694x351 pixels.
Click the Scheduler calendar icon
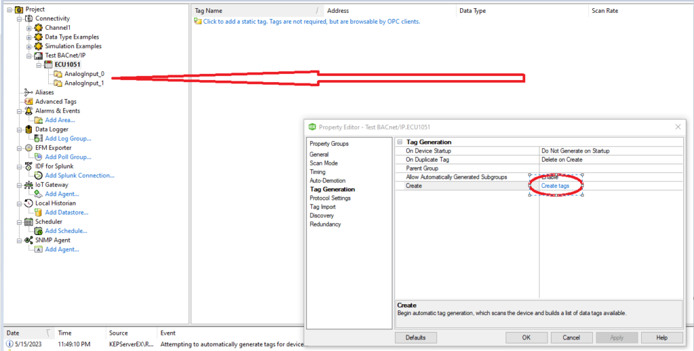click(28, 222)
